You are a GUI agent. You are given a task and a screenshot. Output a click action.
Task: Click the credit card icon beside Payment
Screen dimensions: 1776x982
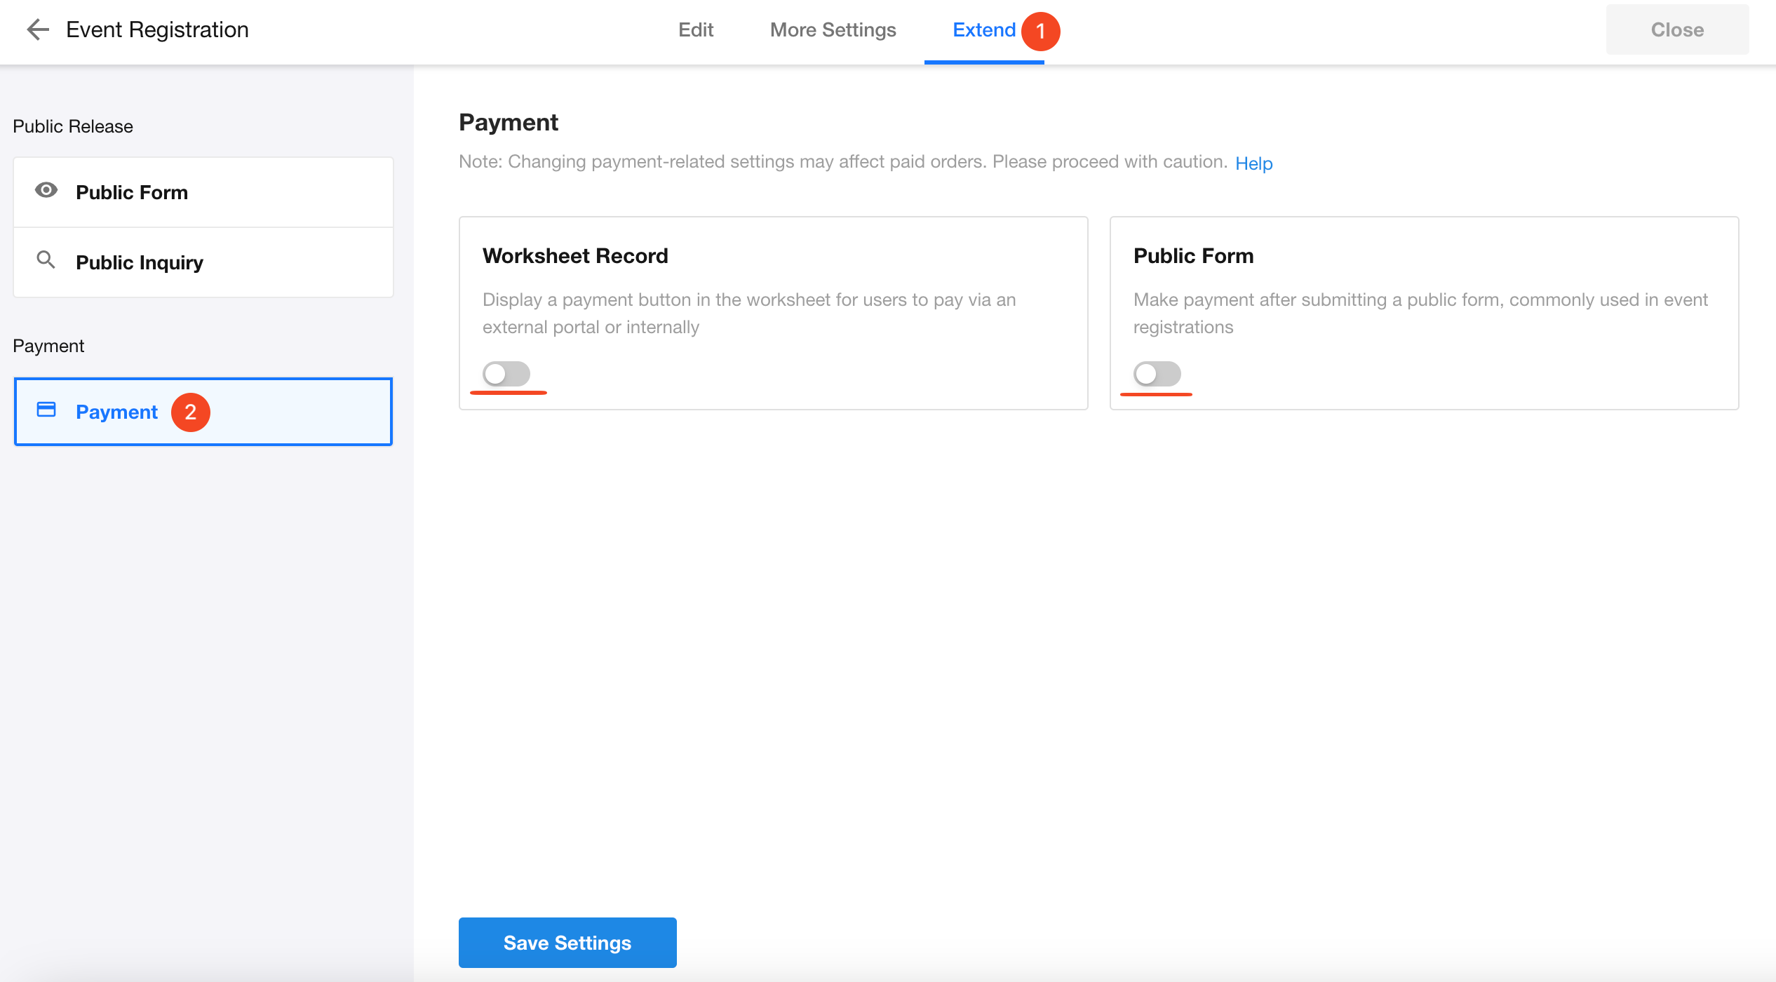point(46,410)
